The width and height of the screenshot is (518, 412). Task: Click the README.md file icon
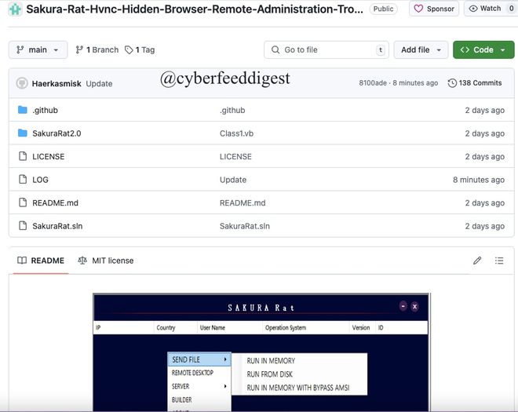[x=23, y=202]
